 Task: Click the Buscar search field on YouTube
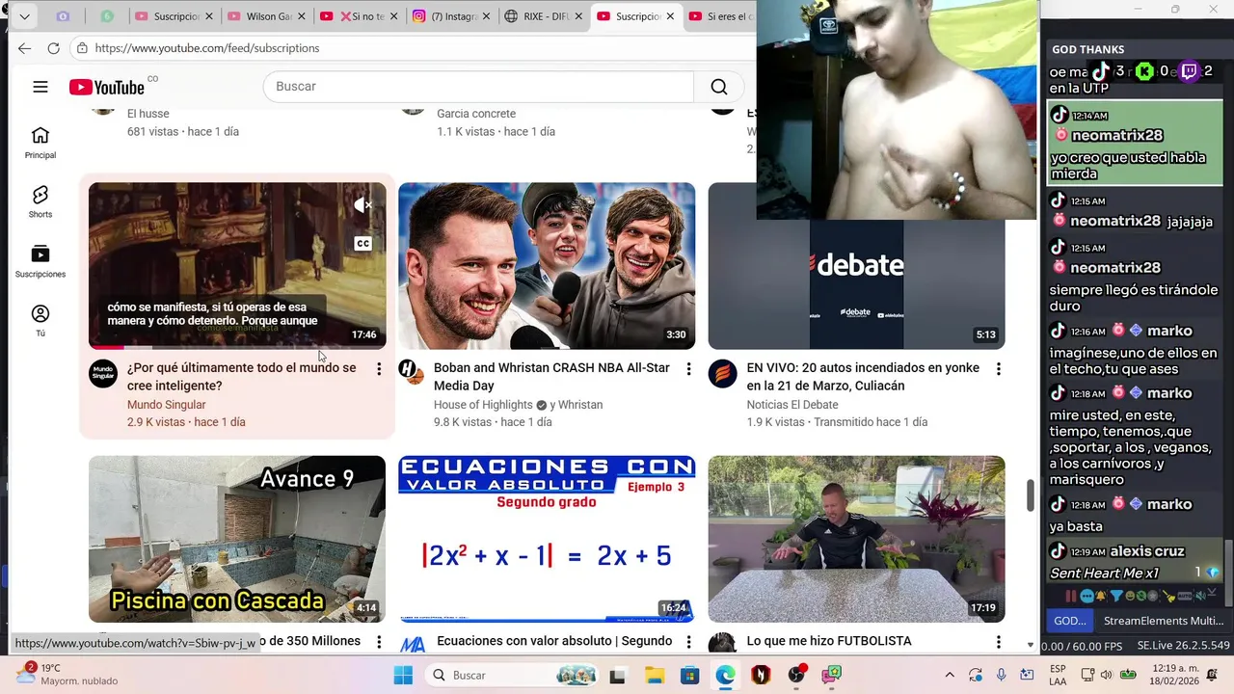[478, 87]
